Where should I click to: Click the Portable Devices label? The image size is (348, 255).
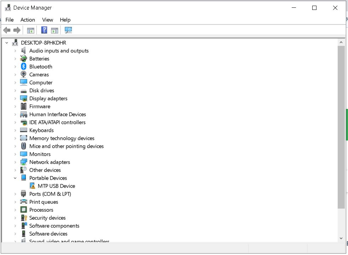pyautogui.click(x=48, y=178)
